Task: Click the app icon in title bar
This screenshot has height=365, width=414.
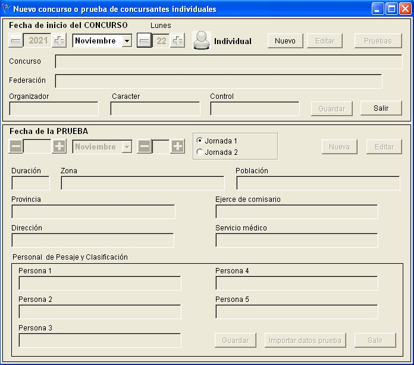Action: [7, 9]
